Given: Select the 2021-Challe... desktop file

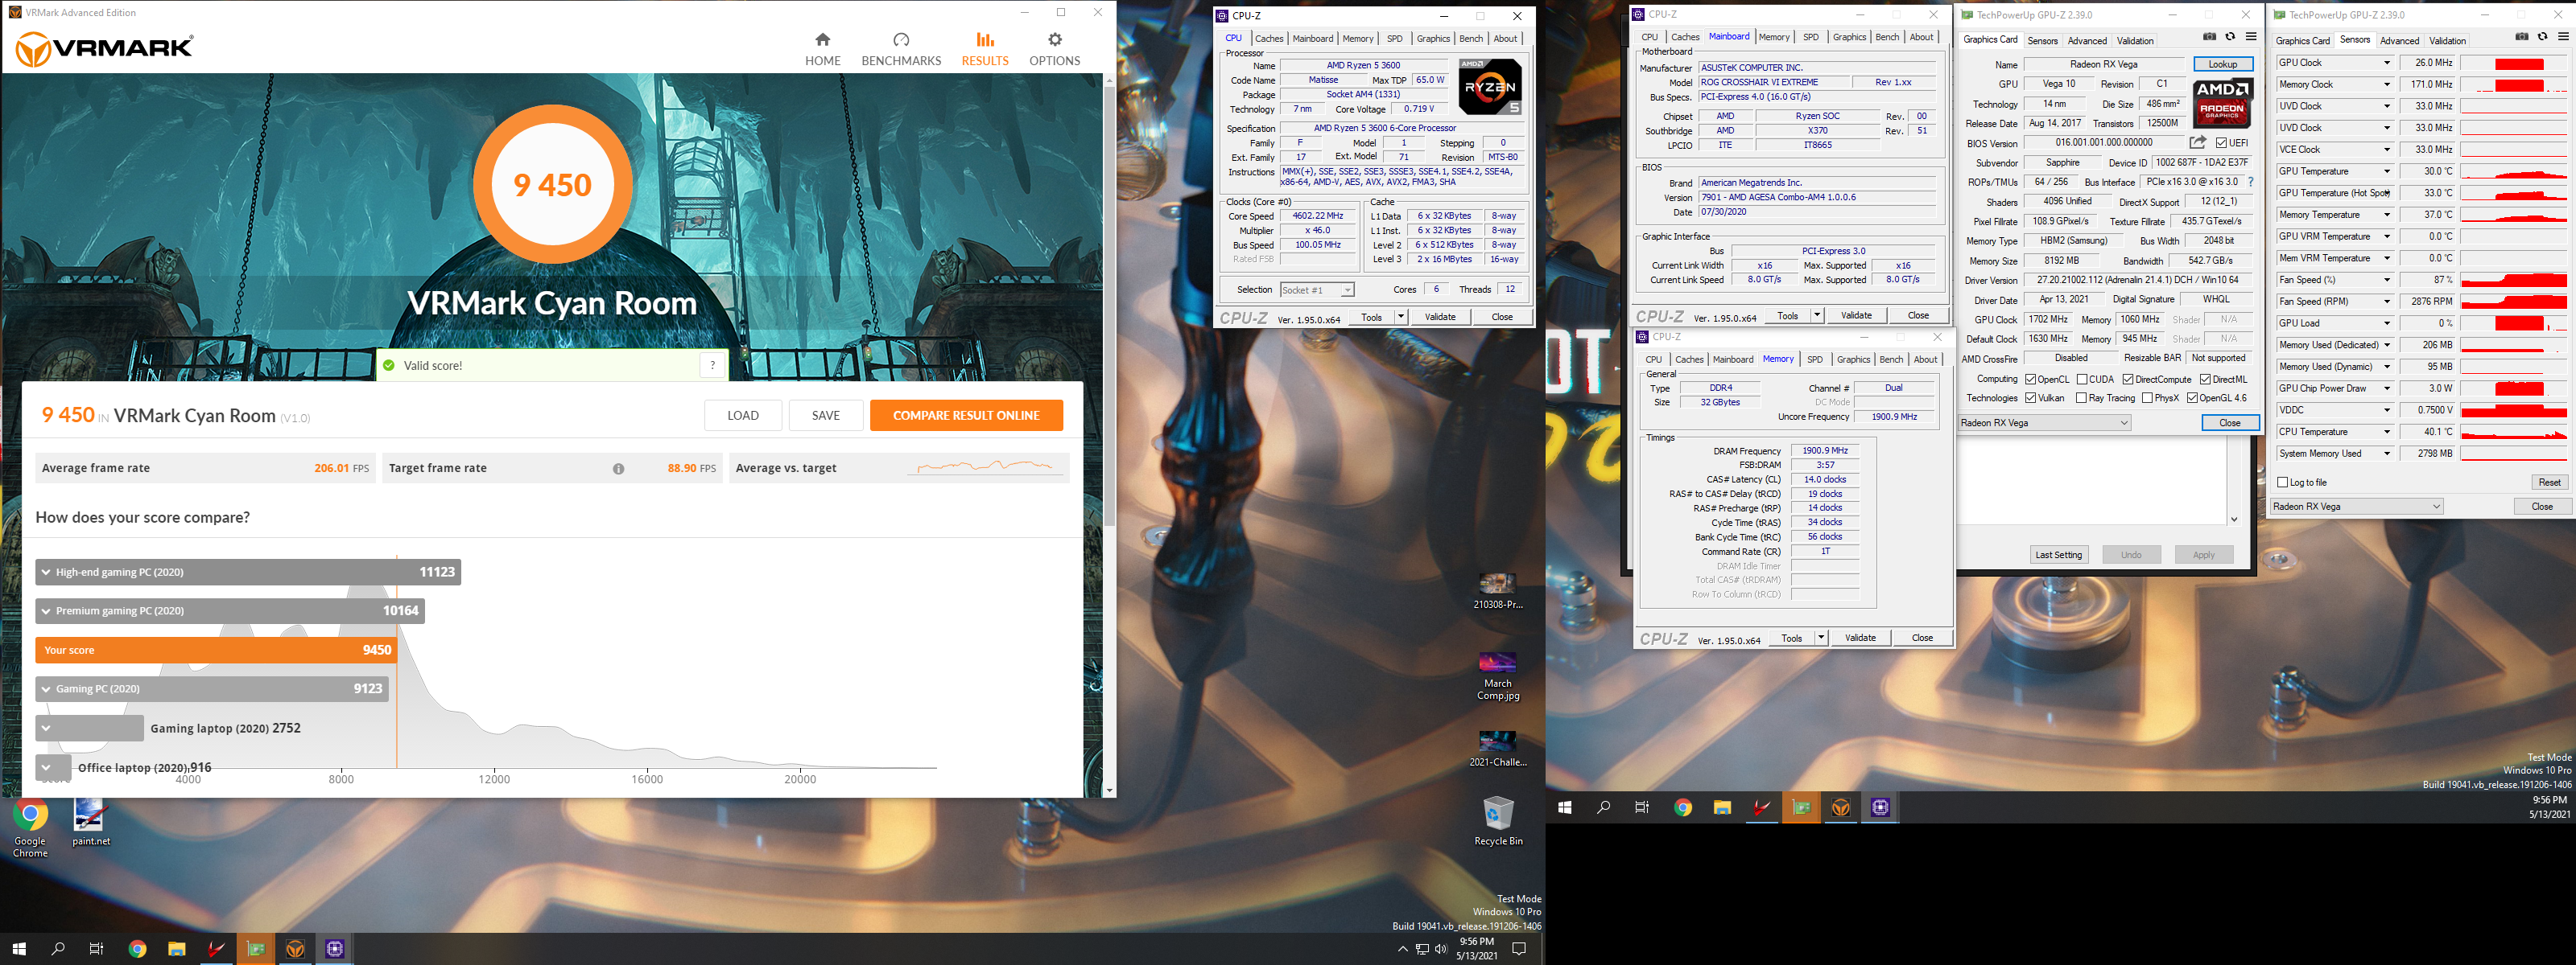Looking at the screenshot, I should coord(1497,749).
